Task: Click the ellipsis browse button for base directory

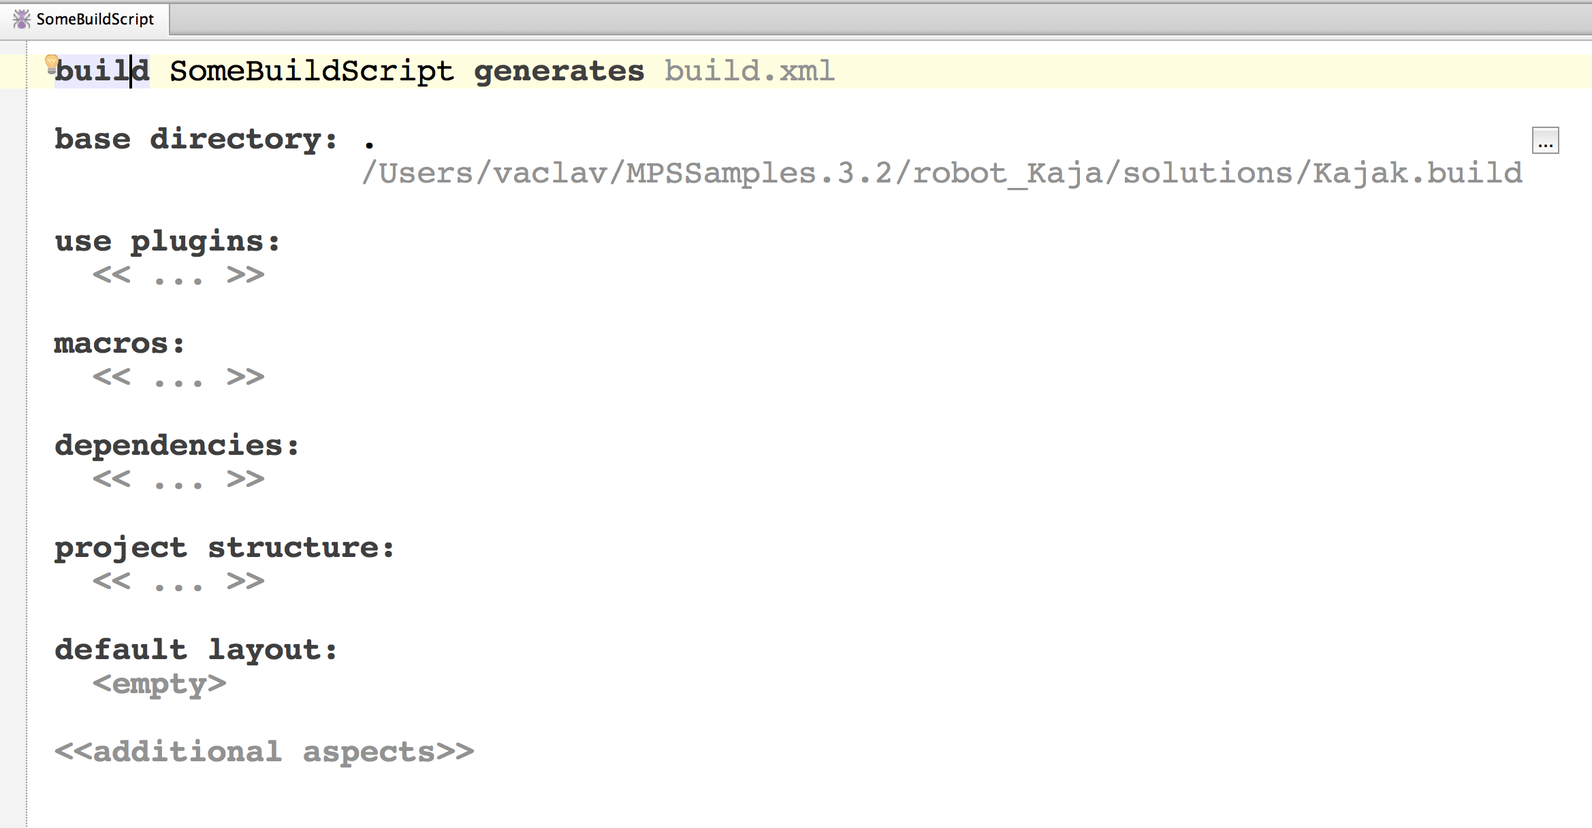Action: pyautogui.click(x=1545, y=141)
